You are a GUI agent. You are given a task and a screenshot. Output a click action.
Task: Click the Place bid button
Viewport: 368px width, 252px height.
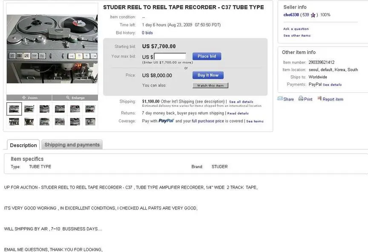207,56
